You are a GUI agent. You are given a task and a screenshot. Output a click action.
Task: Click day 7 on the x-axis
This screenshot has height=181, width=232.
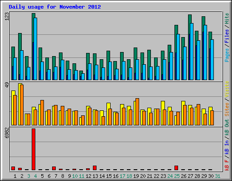[56, 176]
